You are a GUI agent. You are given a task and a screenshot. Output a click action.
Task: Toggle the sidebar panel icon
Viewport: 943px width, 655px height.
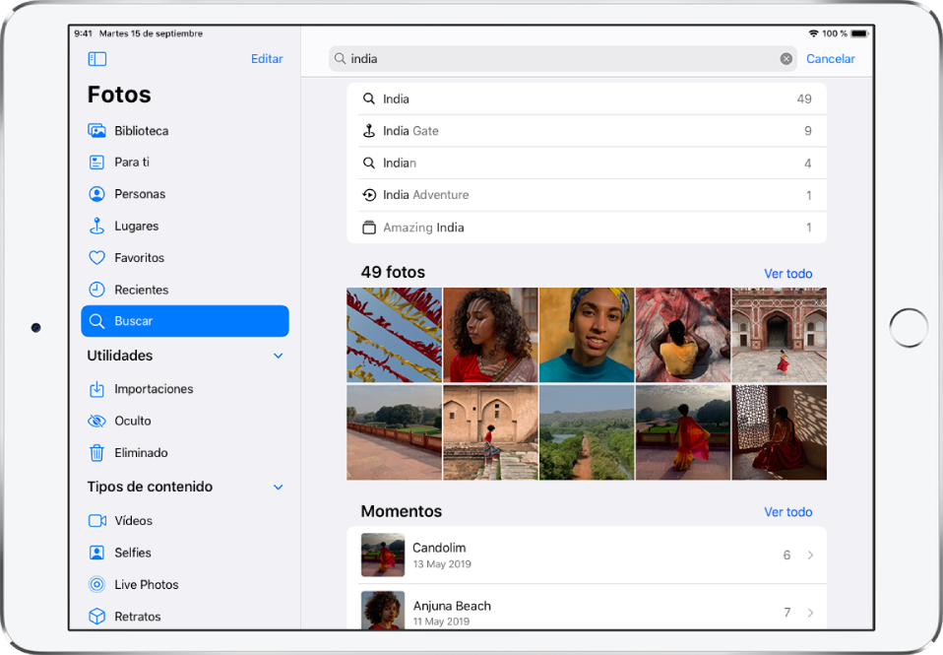[96, 59]
